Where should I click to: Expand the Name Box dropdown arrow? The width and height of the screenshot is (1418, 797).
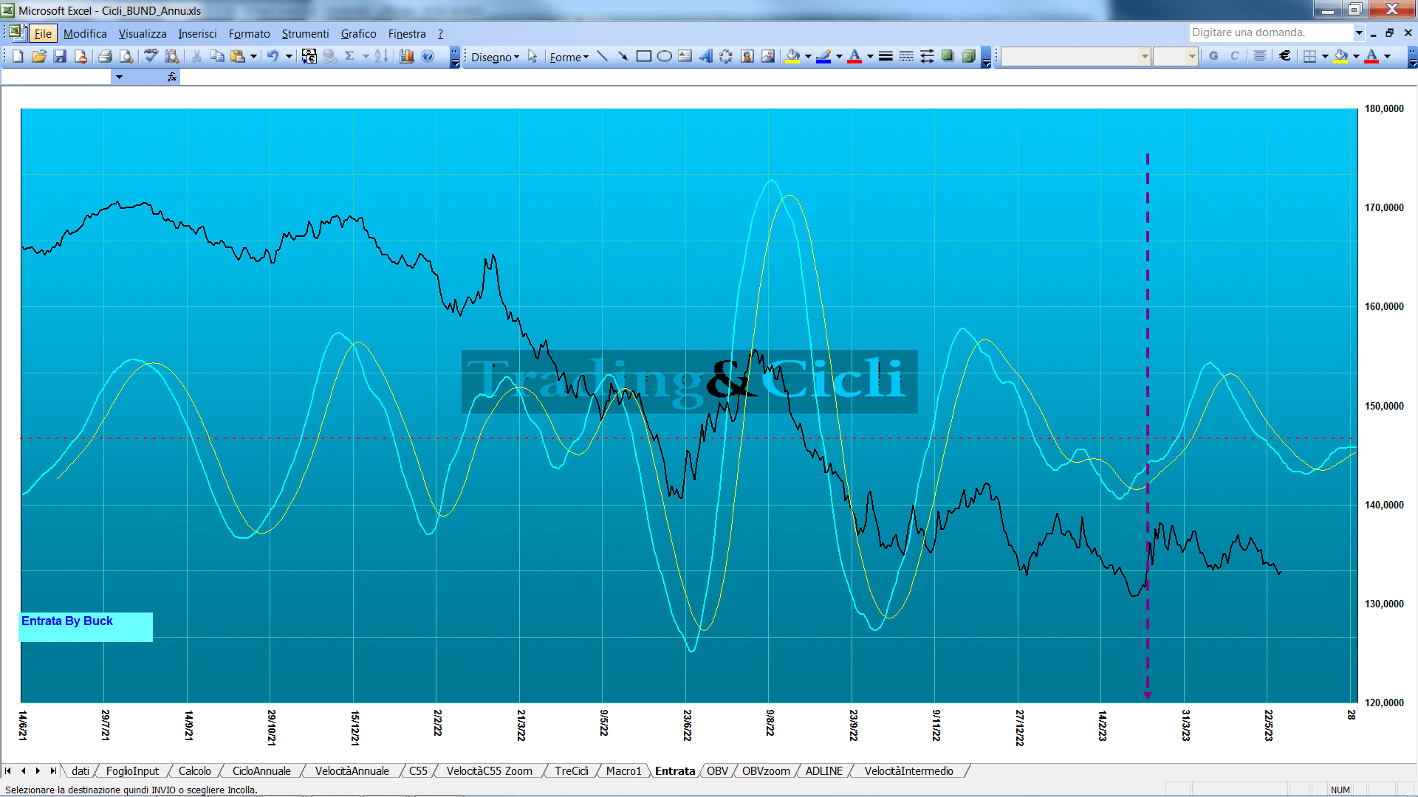tap(119, 77)
